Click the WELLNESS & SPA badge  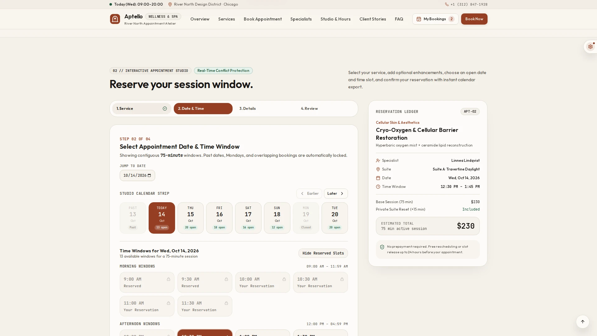[x=163, y=17]
